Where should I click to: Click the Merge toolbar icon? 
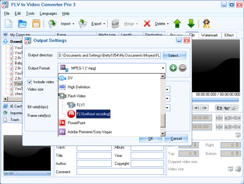pos(115,24)
